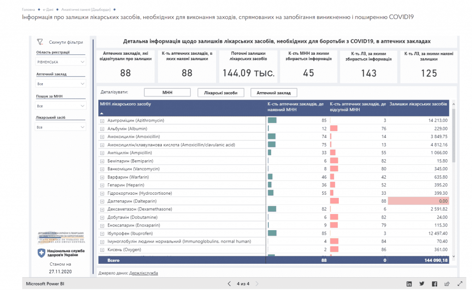This screenshot has width=472, height=290.
Task: Expand the Ібупрофен (Ibuprofen) row
Action: coord(102,233)
